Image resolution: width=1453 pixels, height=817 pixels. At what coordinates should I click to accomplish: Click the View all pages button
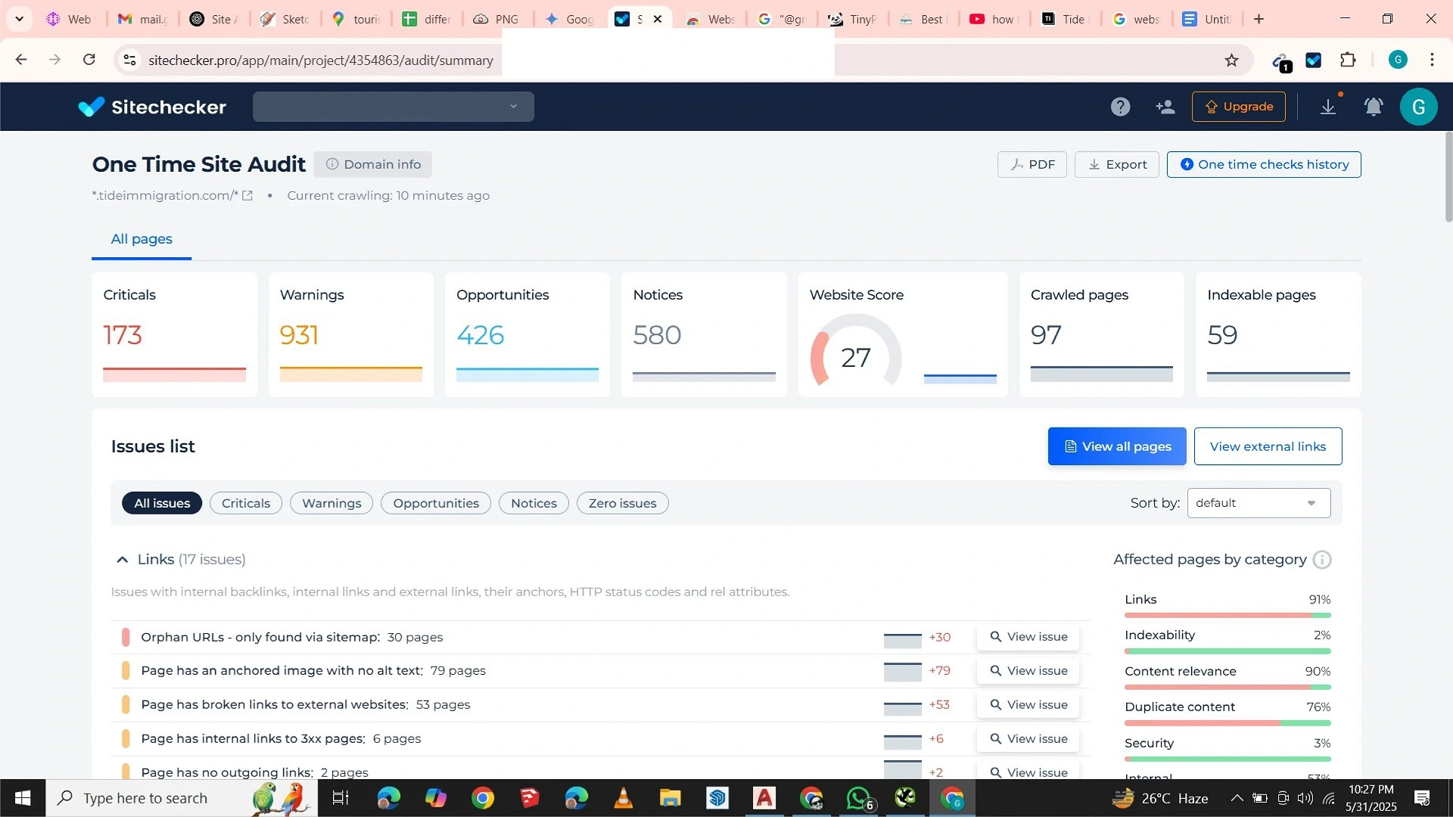point(1117,446)
